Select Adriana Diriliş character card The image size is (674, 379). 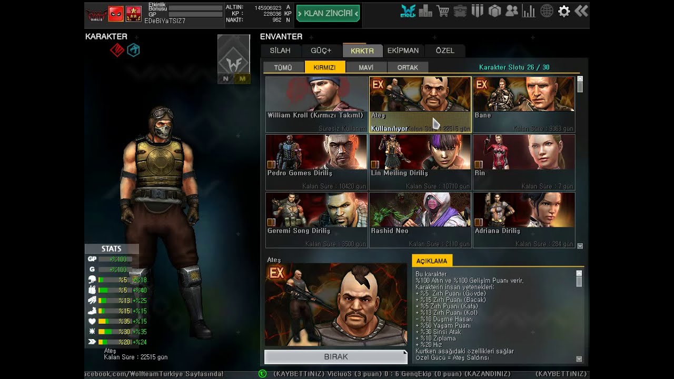(x=524, y=220)
